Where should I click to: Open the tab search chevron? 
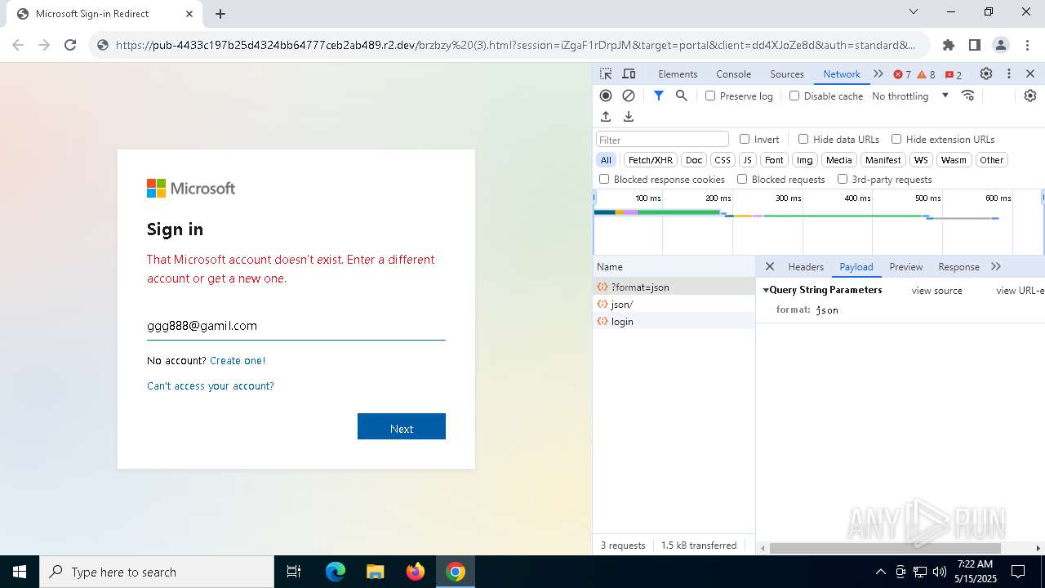tap(914, 11)
